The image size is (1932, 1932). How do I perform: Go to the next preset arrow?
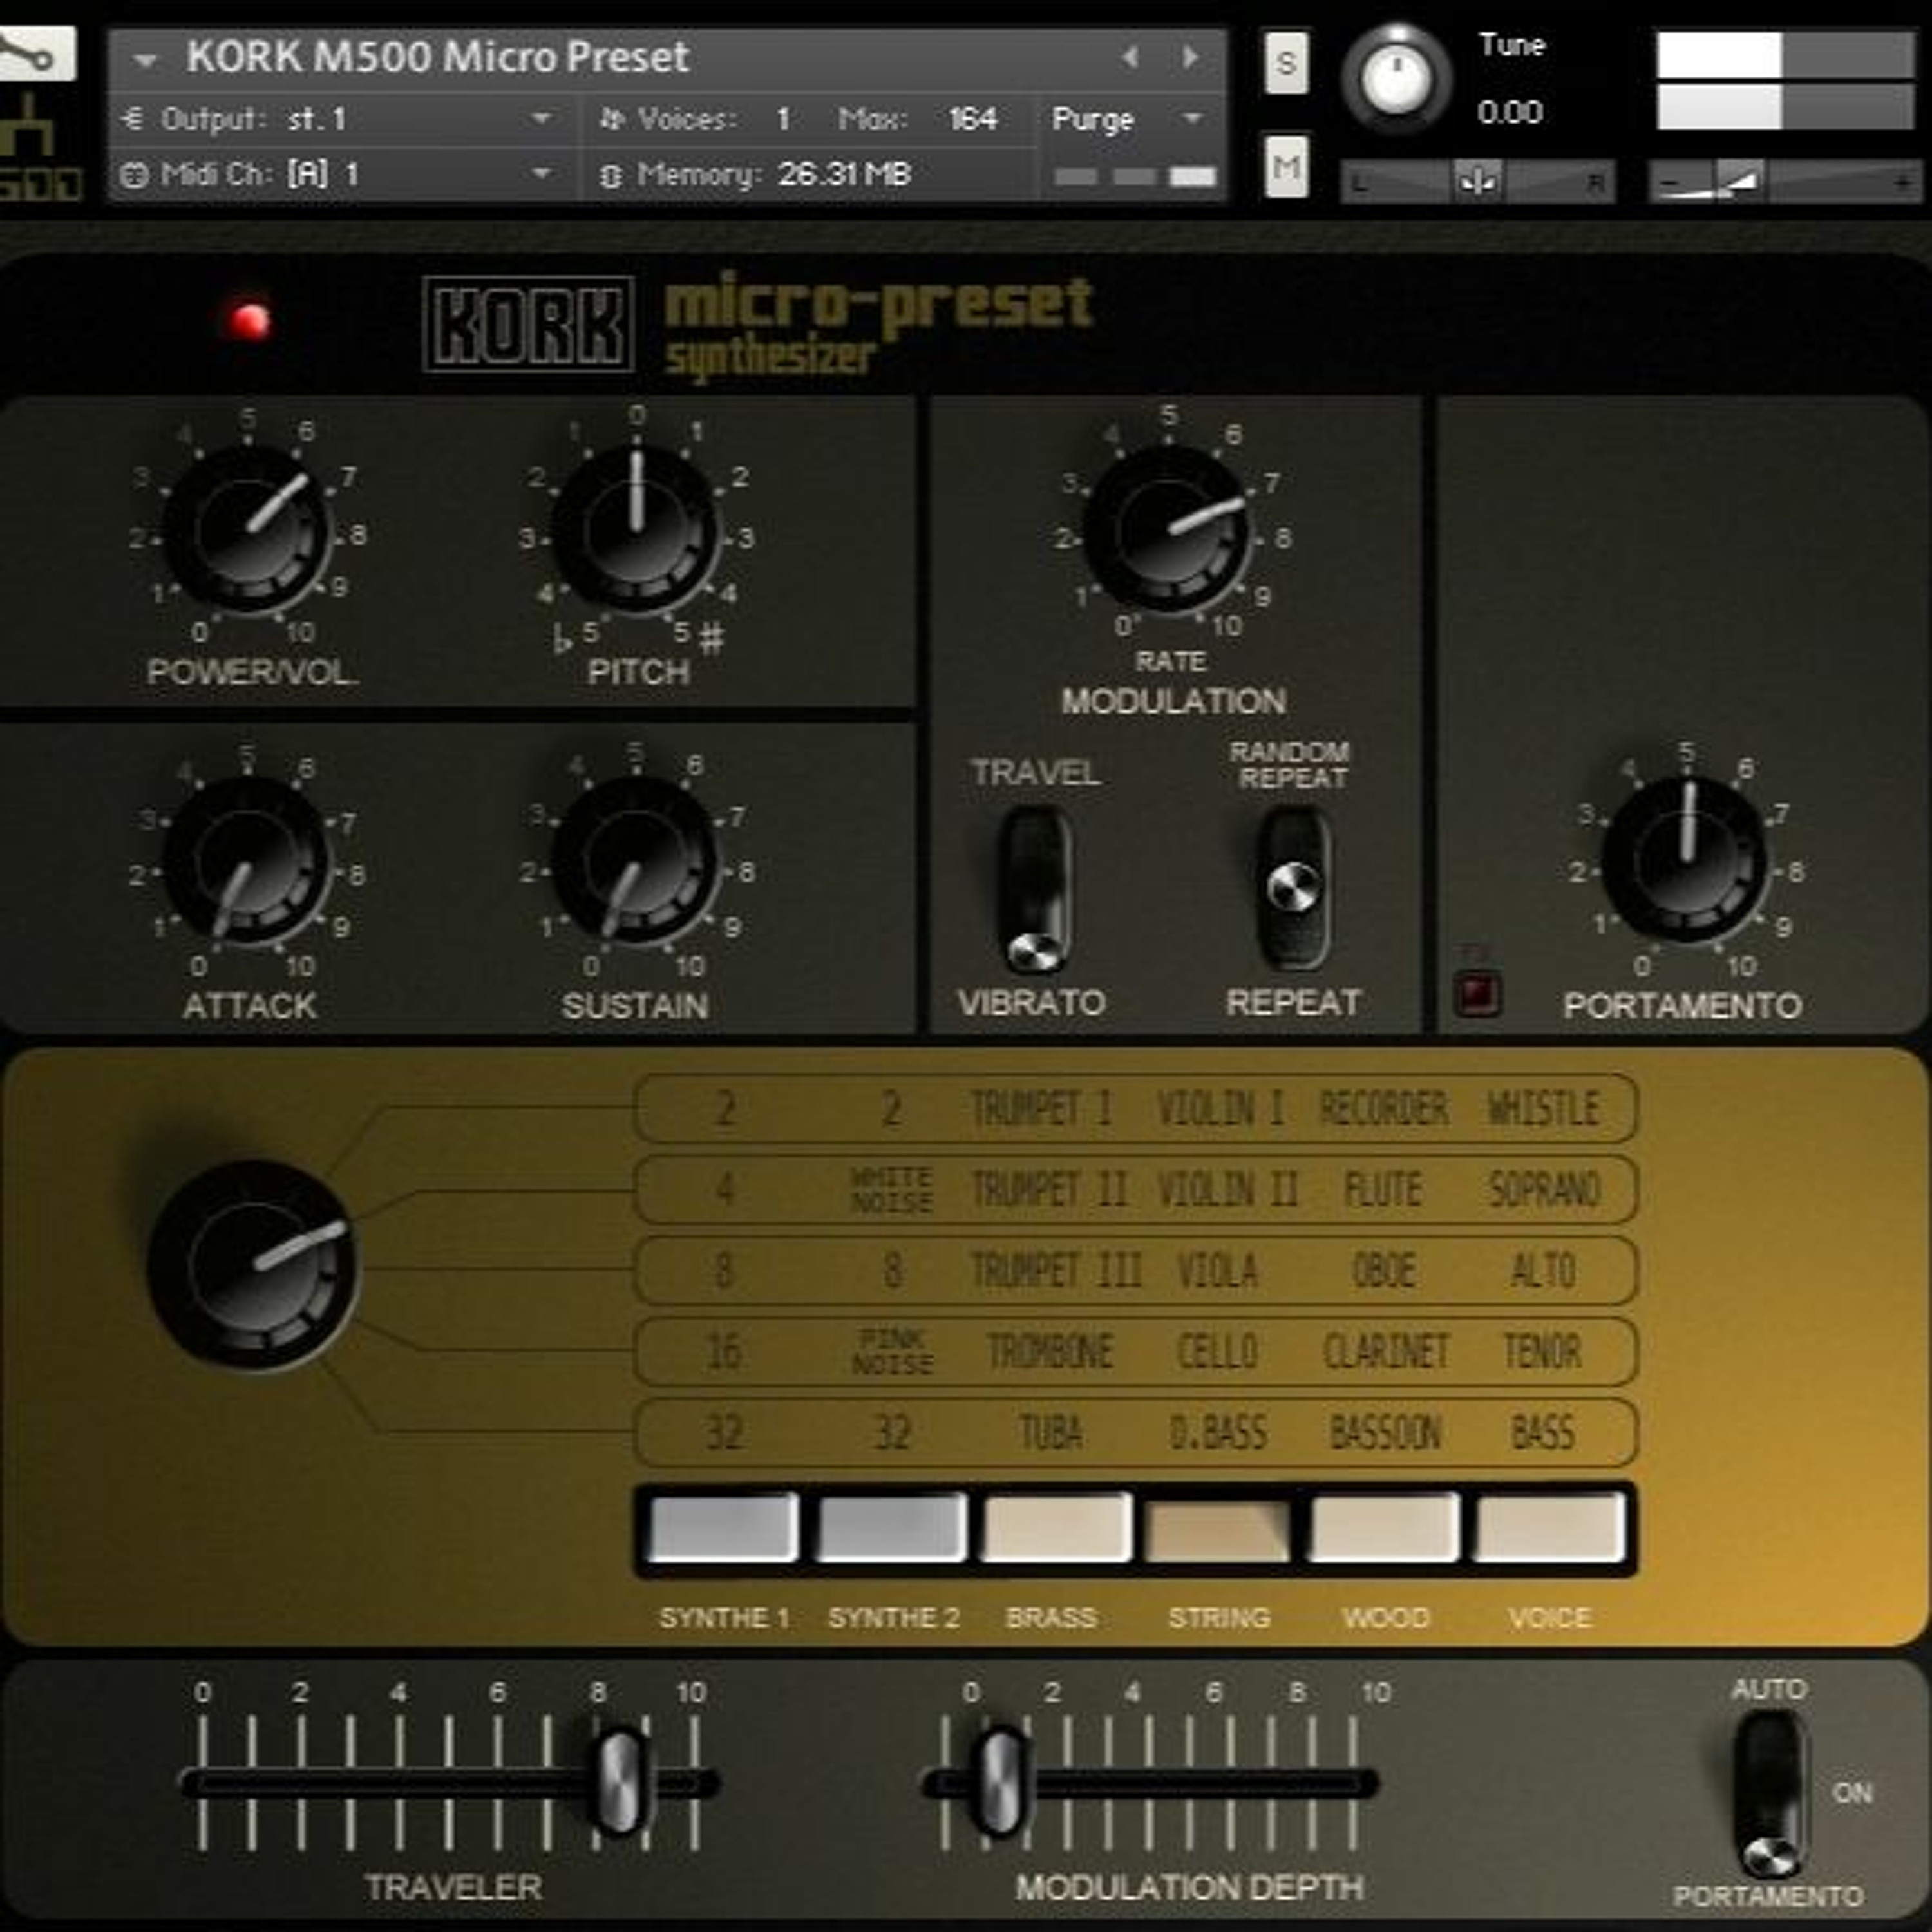click(1190, 57)
